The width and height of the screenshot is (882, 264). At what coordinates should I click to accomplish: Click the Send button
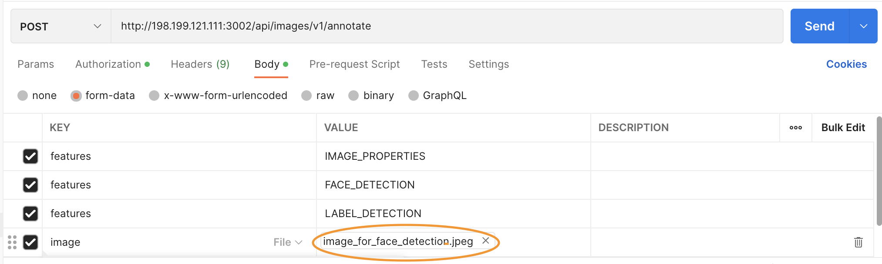click(x=819, y=26)
